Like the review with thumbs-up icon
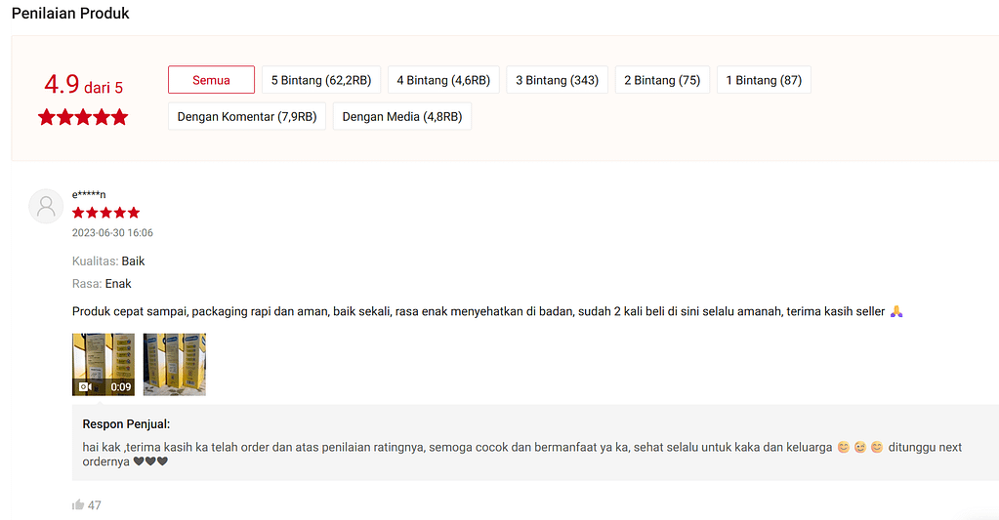 tap(78, 505)
